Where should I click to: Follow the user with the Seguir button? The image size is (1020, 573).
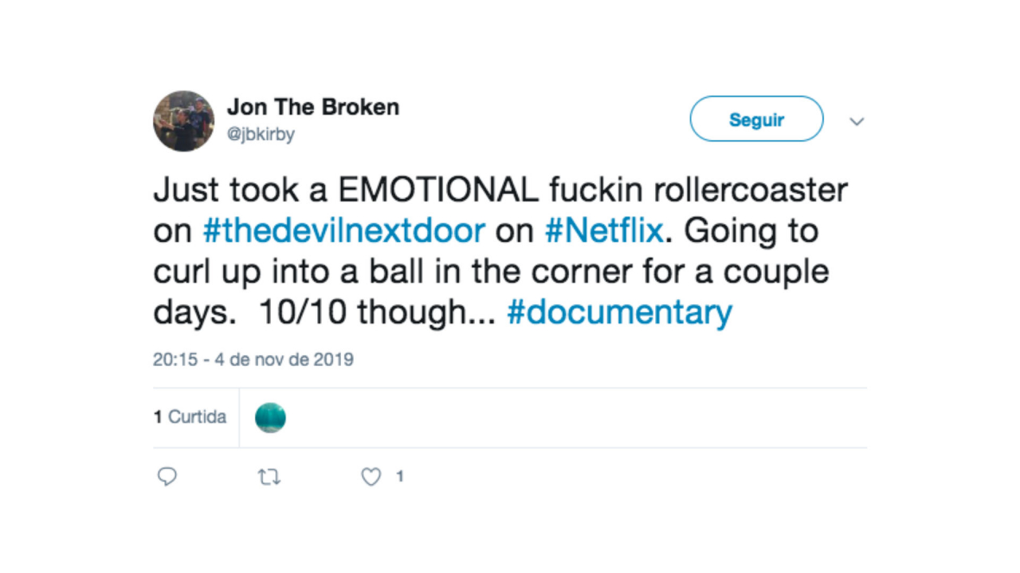756,119
